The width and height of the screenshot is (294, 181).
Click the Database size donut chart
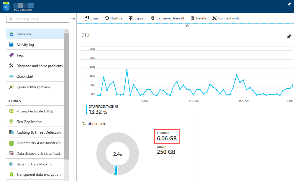[117, 154]
